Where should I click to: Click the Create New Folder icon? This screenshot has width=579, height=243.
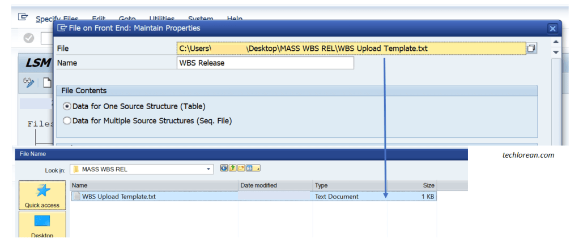coord(241,168)
